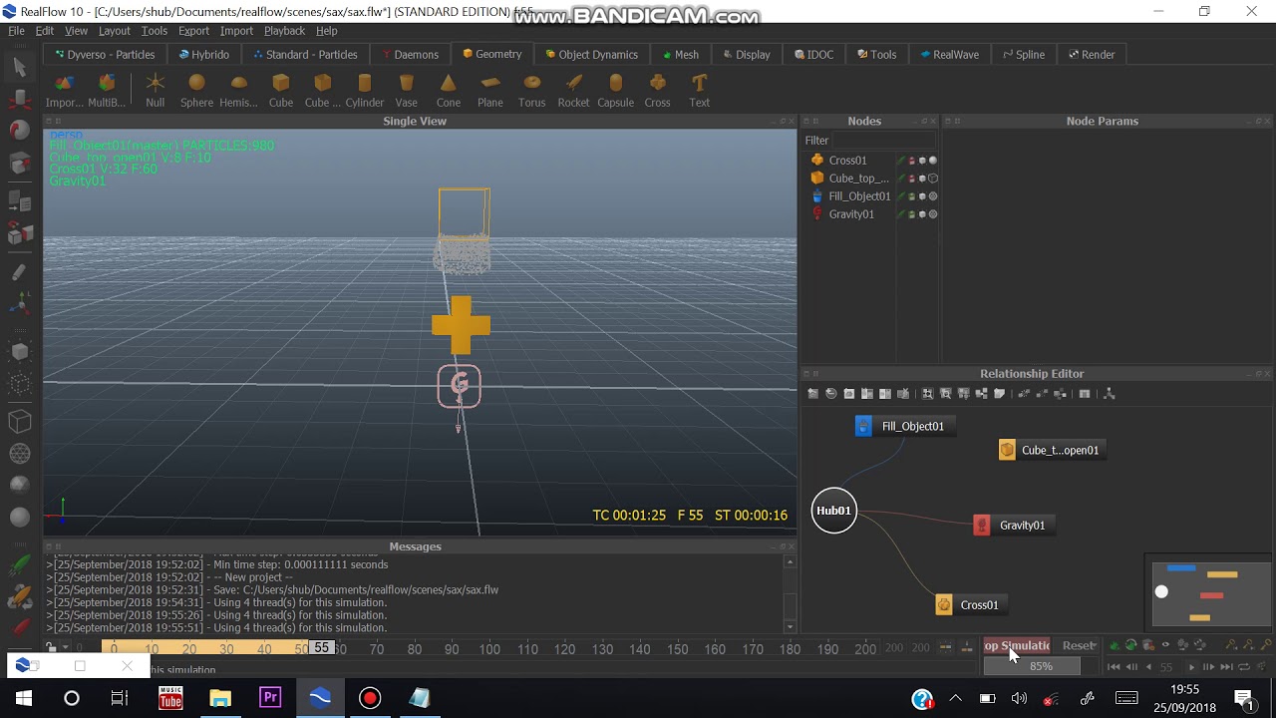Open the File menu

click(x=16, y=31)
